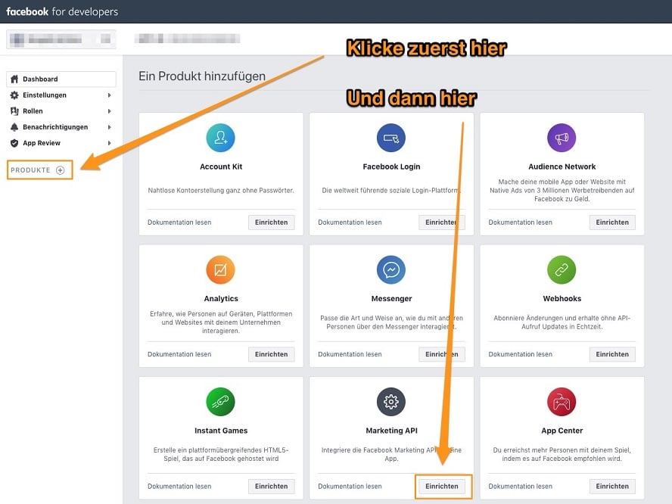This screenshot has width=672, height=504.
Task: Open the Rollen menu item
Action: pos(61,111)
